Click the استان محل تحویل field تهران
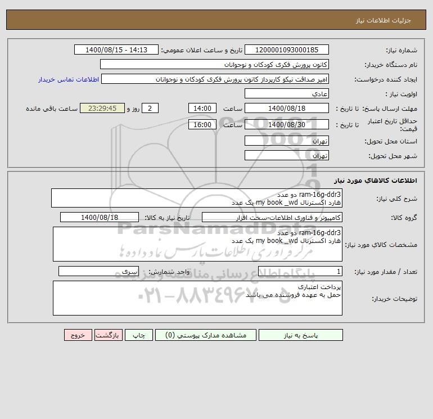 click(x=287, y=141)
